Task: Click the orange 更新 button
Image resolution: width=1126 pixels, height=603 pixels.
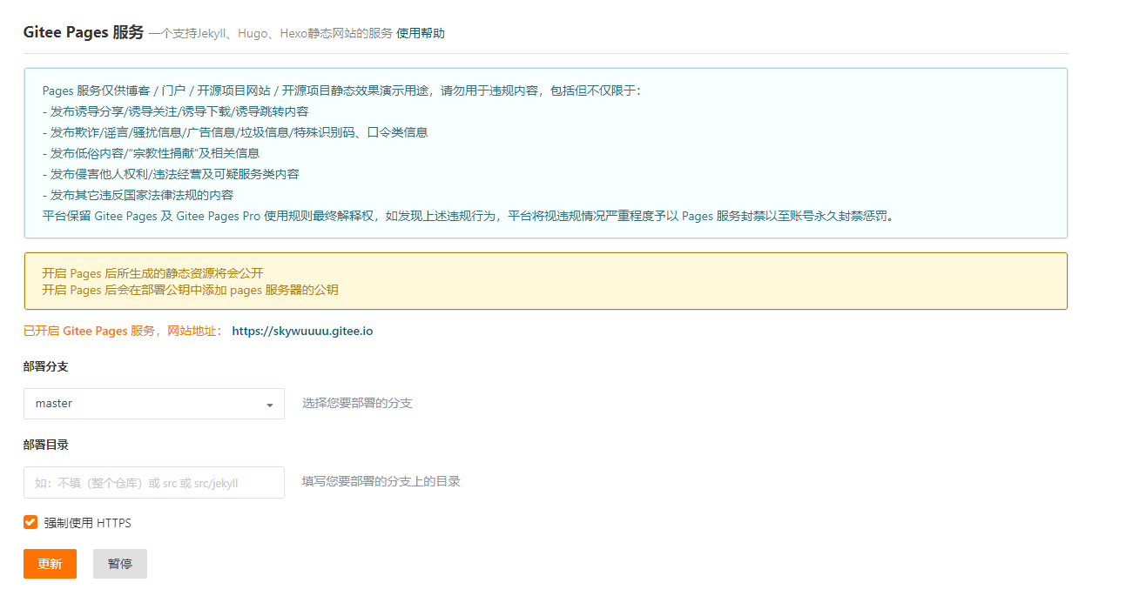Action: [50, 564]
